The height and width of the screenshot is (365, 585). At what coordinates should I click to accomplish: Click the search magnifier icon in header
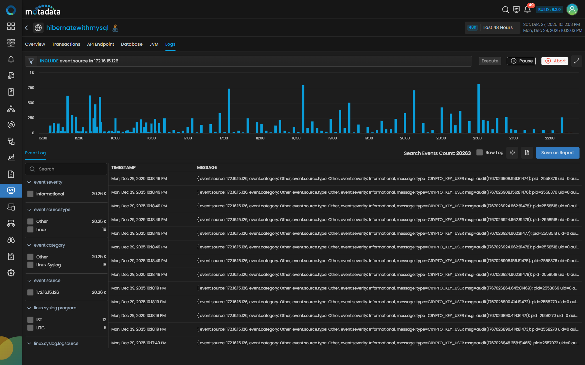(505, 10)
